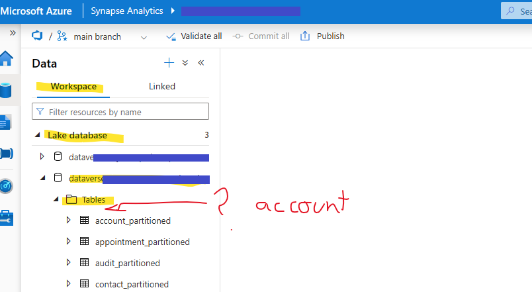Collapse the Data panel
The height and width of the screenshot is (292, 532).
click(x=201, y=63)
